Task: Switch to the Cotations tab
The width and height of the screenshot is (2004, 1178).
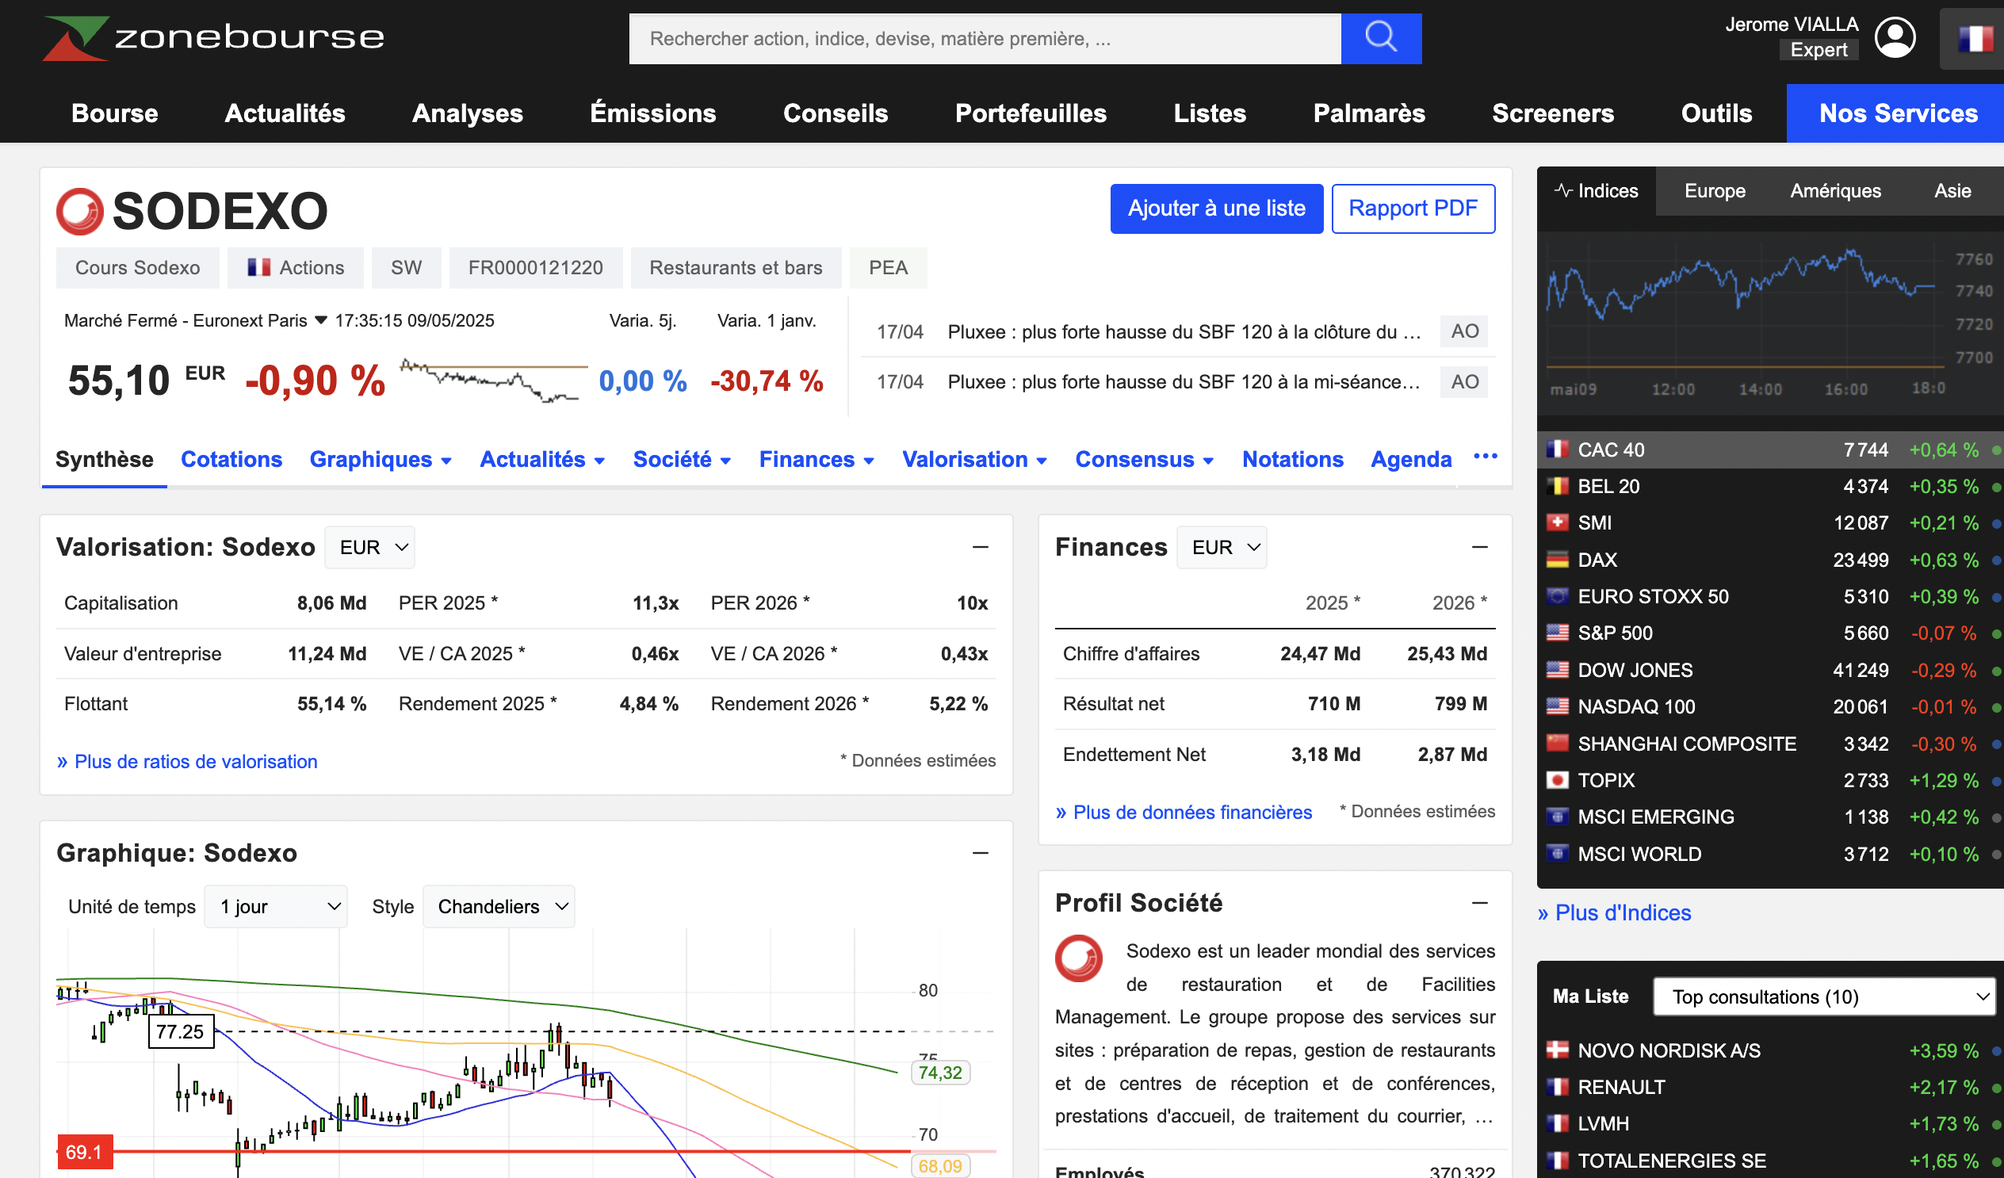Action: point(231,459)
